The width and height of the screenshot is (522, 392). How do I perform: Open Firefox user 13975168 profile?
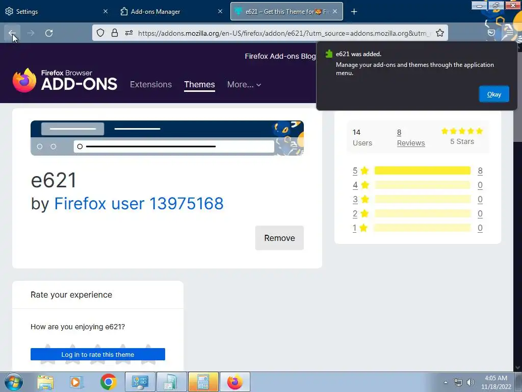click(139, 203)
